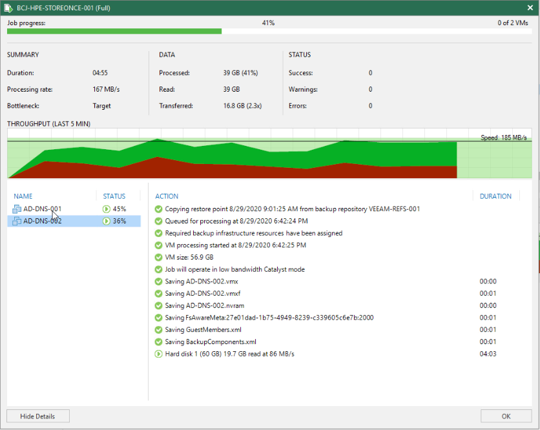
Task: Click checkmark next to Saving GuestMembers.xml
Action: [158, 330]
